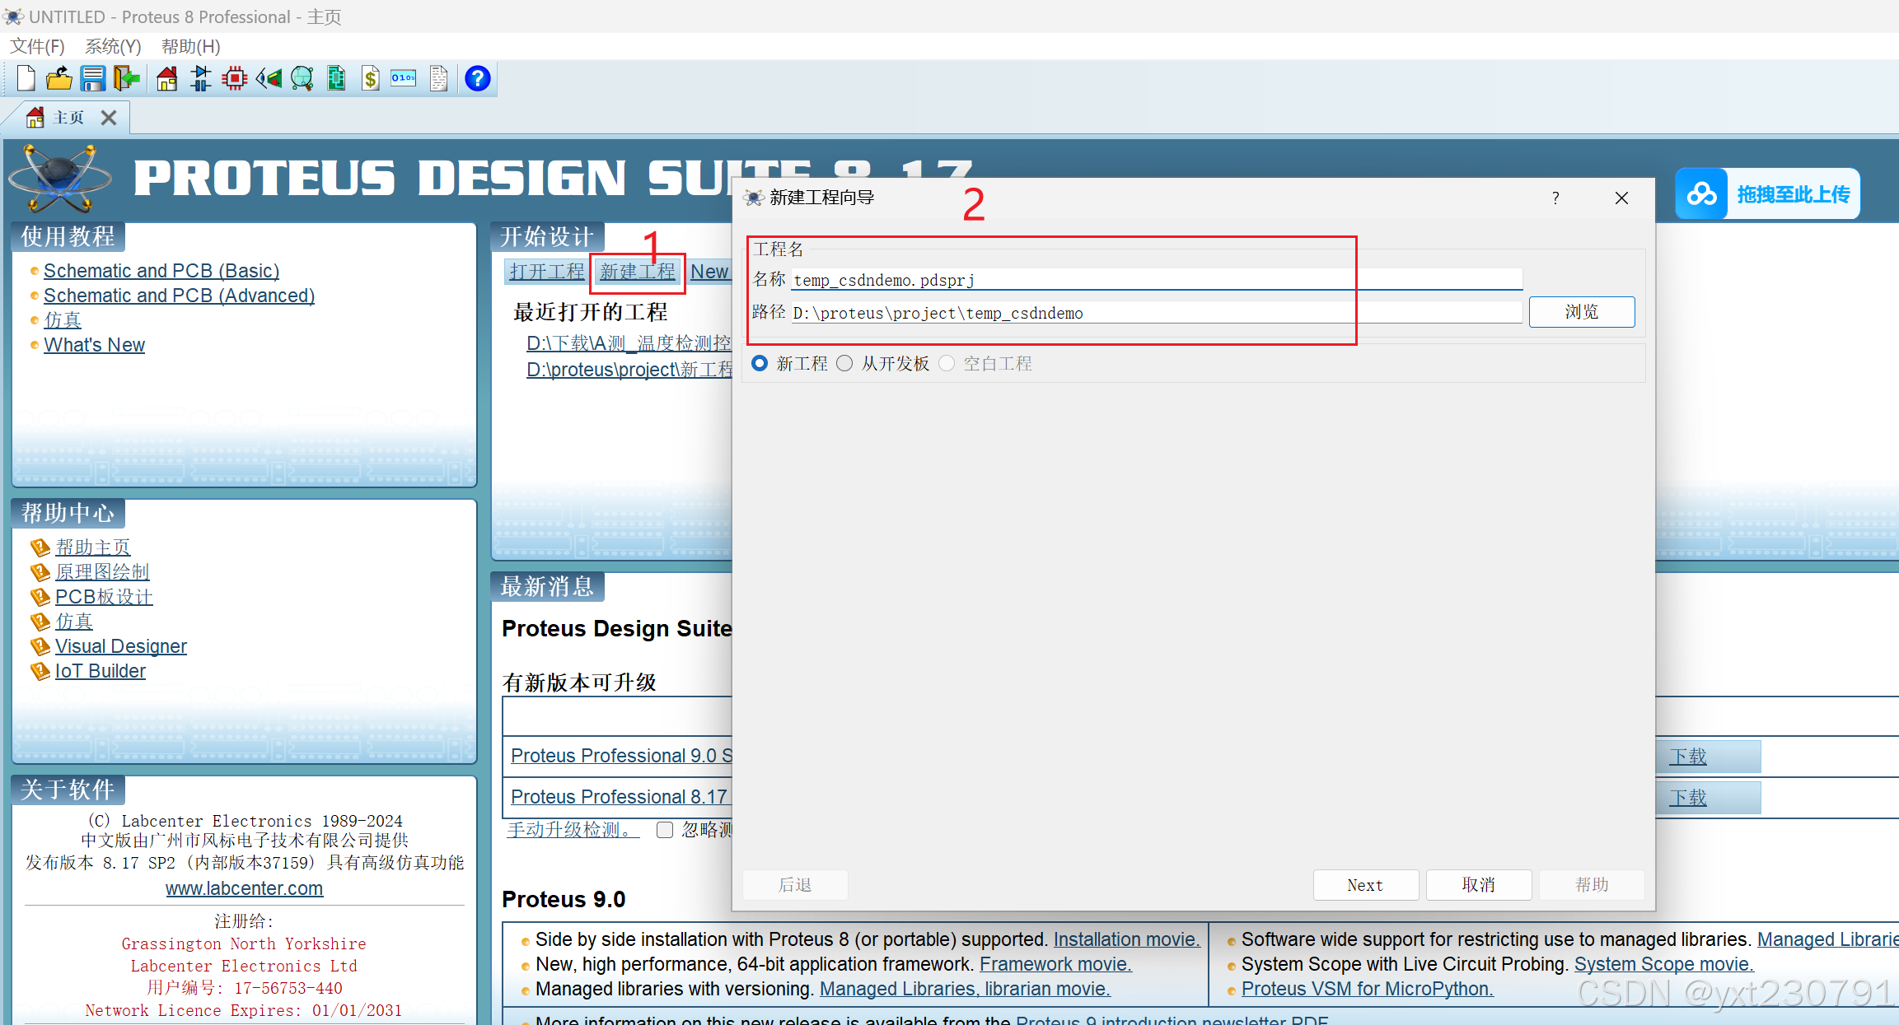Open the 文件(F) menu
1899x1025 pixels.
(x=37, y=46)
